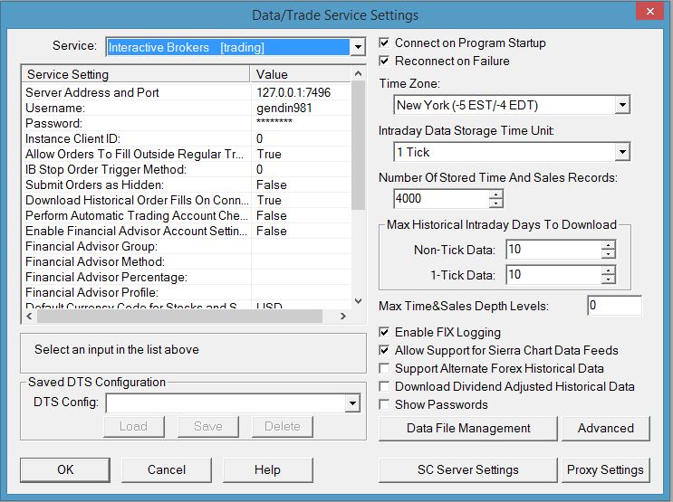Viewport: 673px width, 502px height.
Task: Click the vertical scrollbar thumb in settings list
Action: (x=358, y=146)
